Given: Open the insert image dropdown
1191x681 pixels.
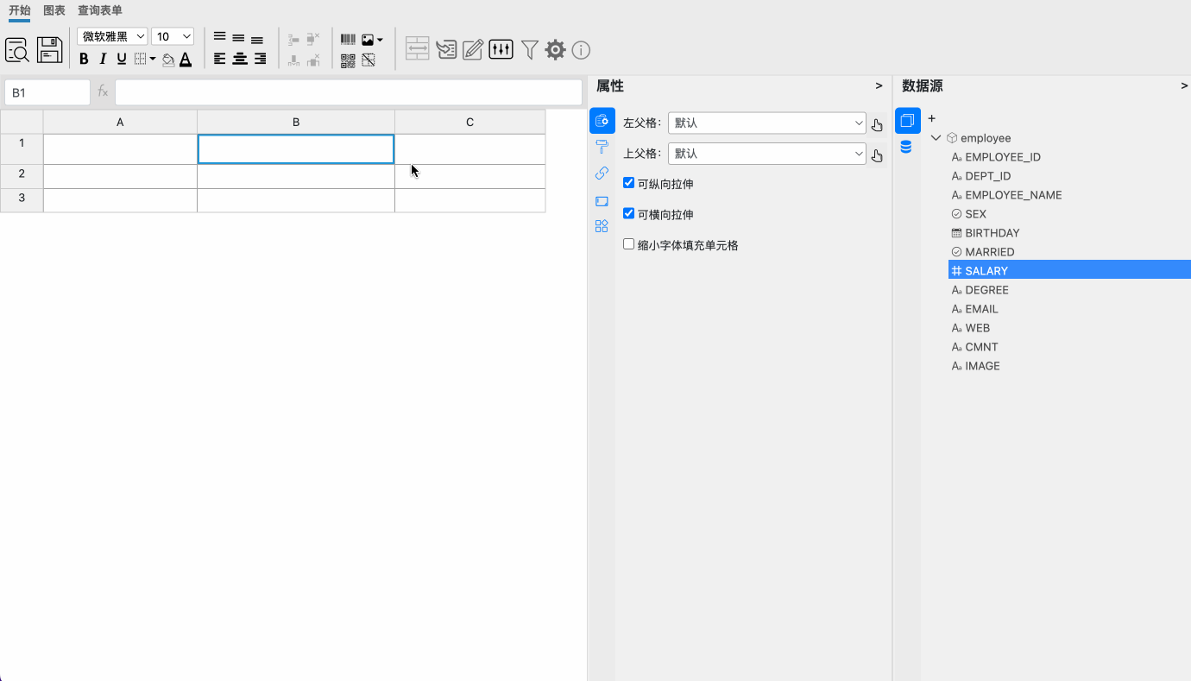Looking at the screenshot, I should pos(372,40).
